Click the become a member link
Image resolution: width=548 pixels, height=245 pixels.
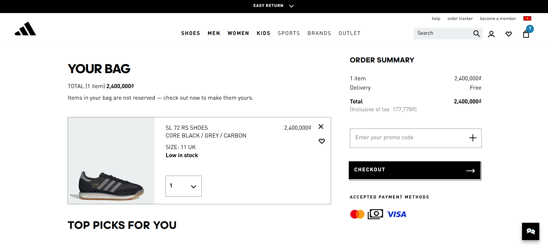tap(498, 18)
